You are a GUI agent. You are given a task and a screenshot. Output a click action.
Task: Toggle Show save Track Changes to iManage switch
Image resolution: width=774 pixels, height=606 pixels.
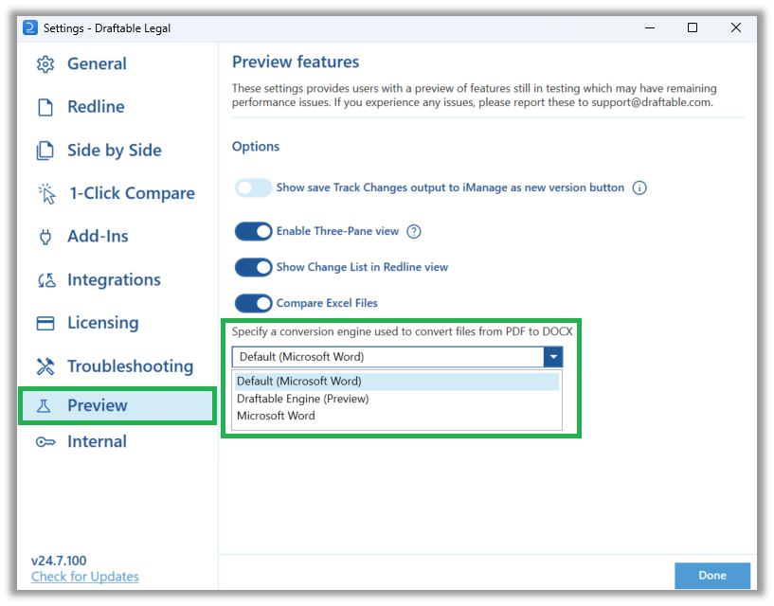pos(253,187)
